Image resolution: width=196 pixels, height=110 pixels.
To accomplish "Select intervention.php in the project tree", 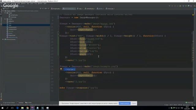I will [x=12, y=37].
